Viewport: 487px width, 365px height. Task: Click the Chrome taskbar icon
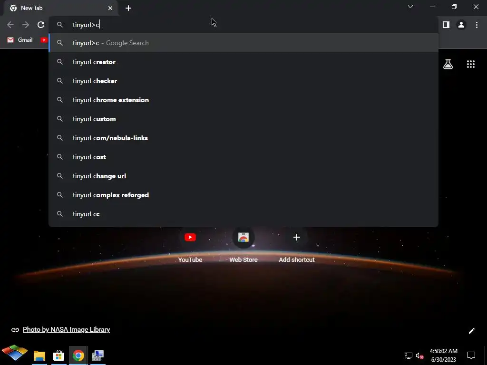pos(78,355)
